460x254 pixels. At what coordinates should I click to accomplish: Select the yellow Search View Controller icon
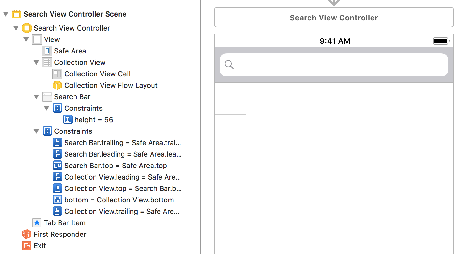tap(27, 28)
